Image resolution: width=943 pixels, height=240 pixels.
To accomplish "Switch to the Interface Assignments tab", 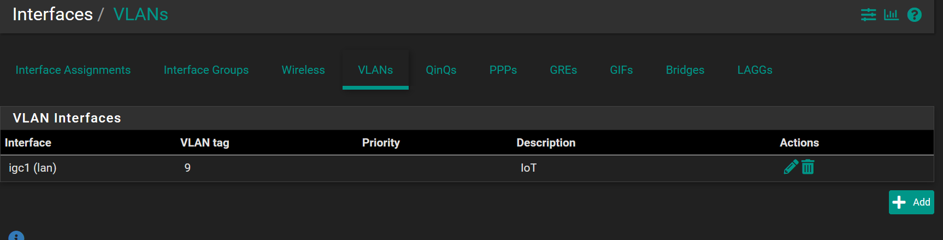I will pos(73,70).
